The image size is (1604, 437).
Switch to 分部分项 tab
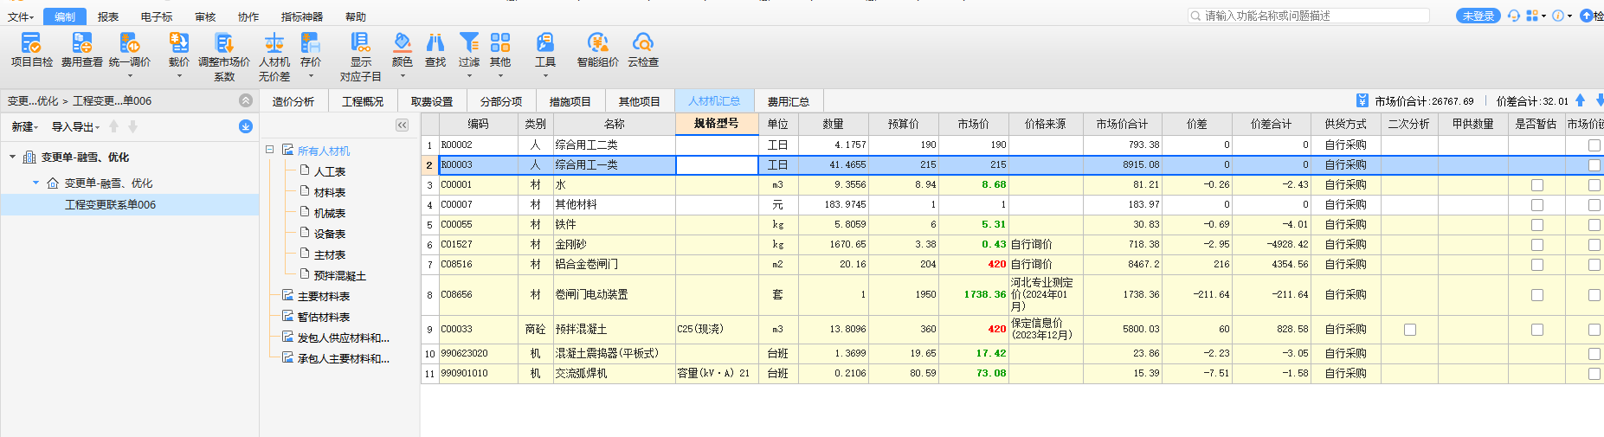point(500,101)
